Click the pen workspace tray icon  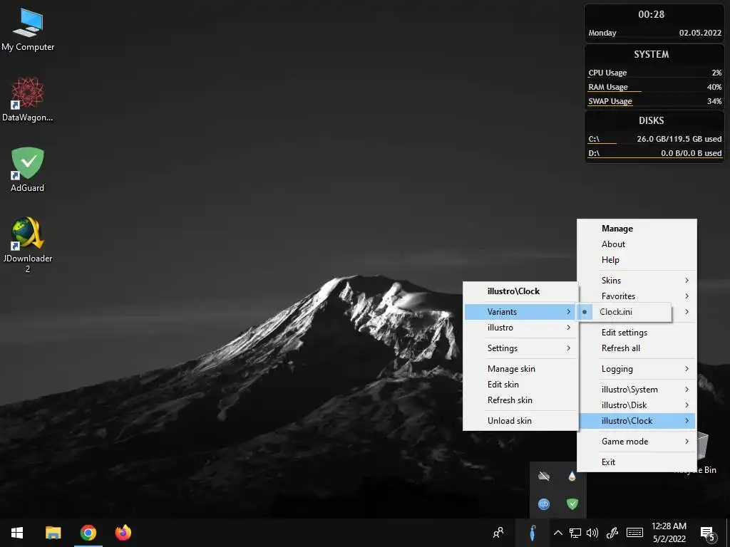click(x=612, y=533)
